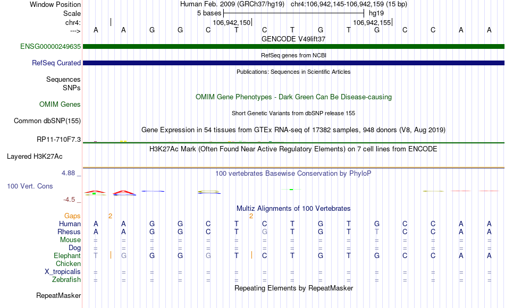Click the SNPs label
Image resolution: width=505 pixels, height=308 pixels.
(72, 88)
